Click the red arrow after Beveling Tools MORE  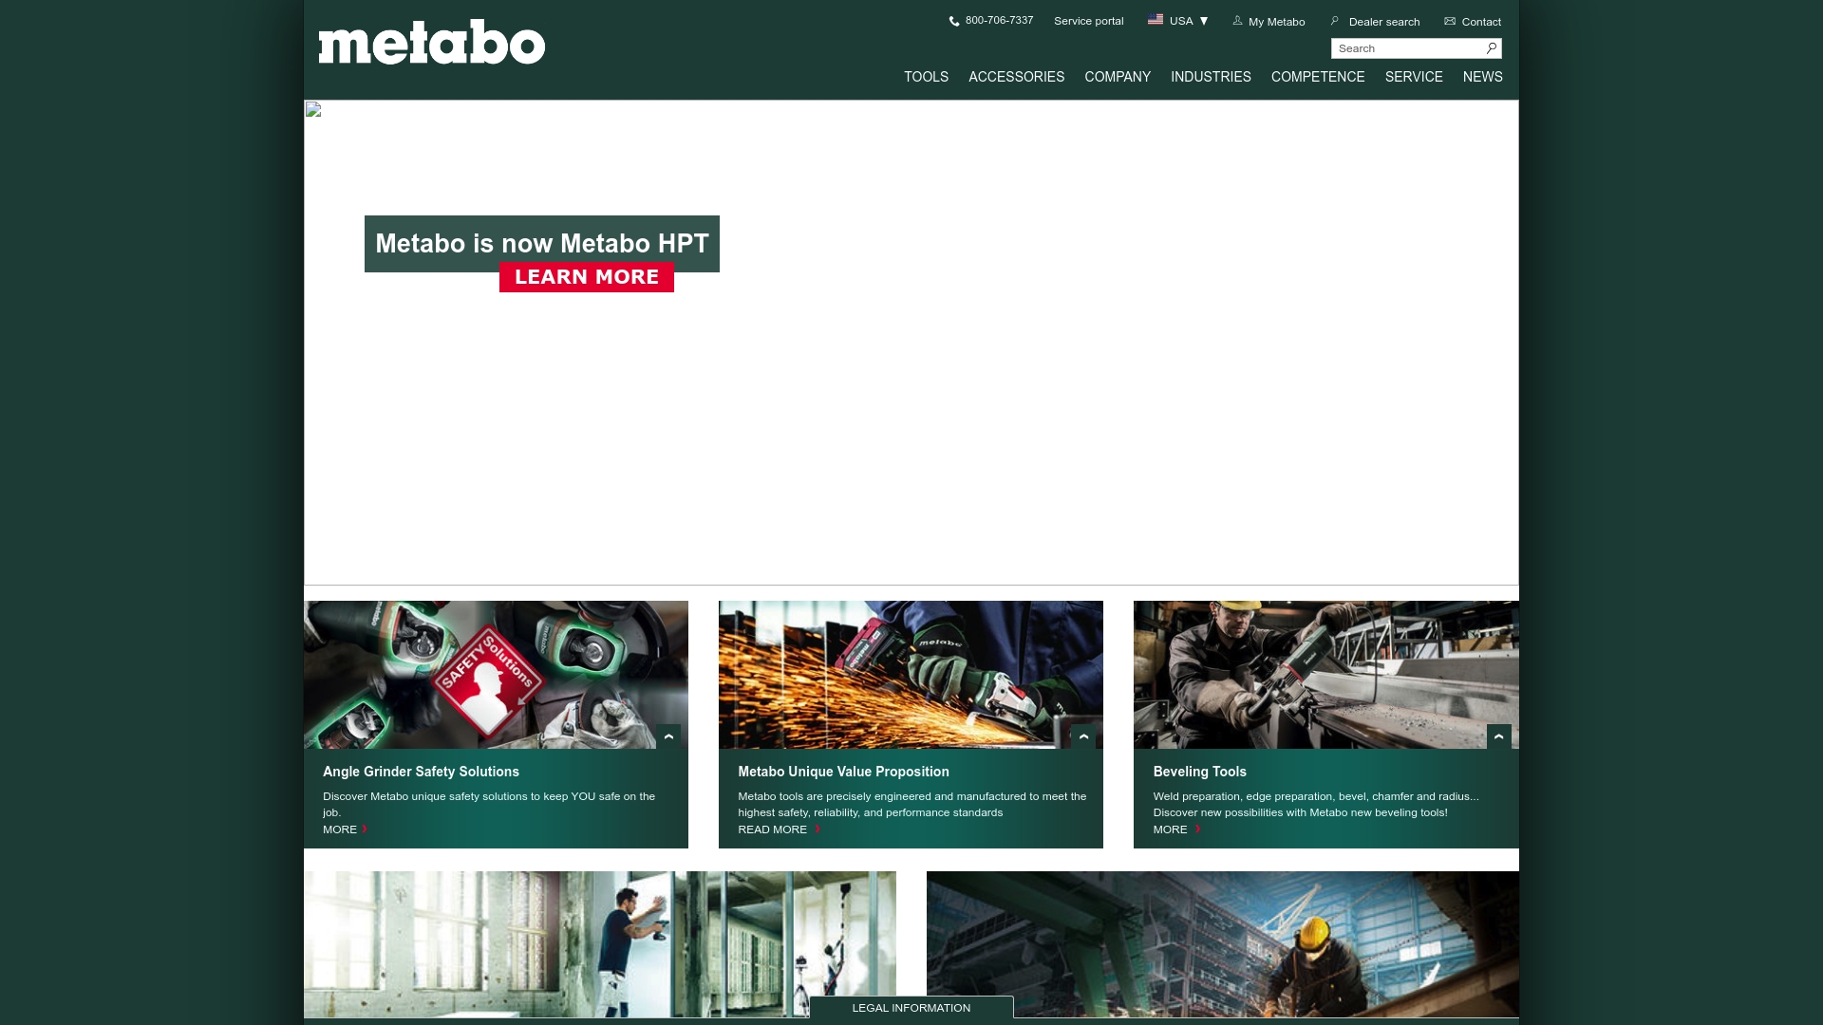[x=1197, y=829]
